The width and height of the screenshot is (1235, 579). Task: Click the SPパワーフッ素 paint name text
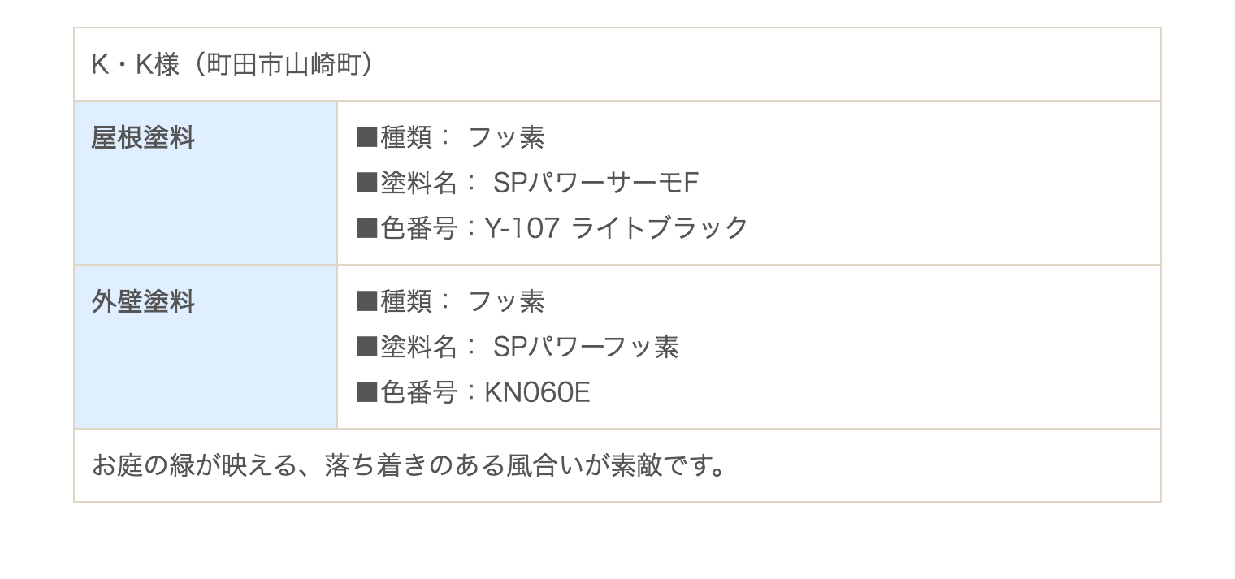(x=587, y=348)
